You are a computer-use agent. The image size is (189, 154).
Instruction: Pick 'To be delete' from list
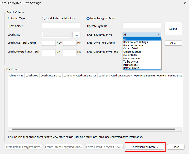point(131,62)
